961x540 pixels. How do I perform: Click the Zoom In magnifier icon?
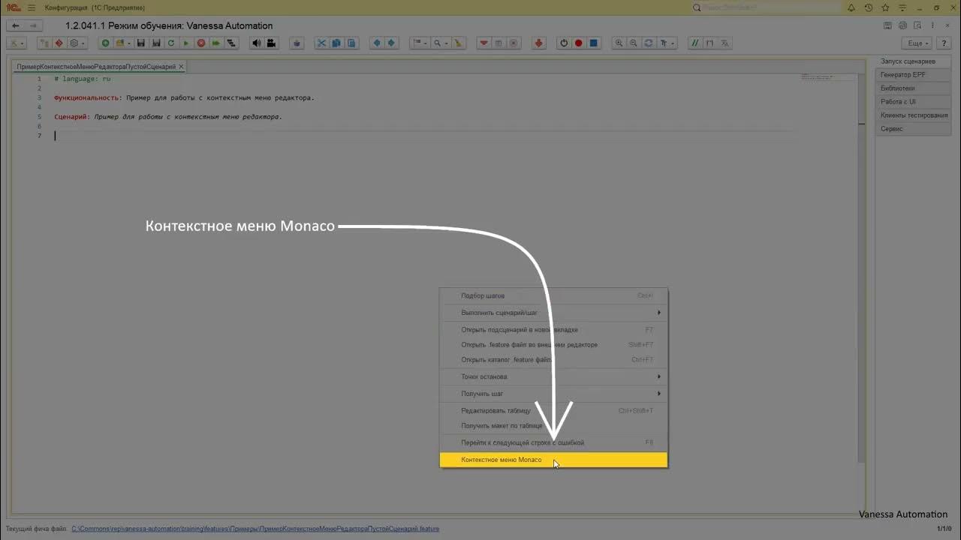[x=619, y=43]
